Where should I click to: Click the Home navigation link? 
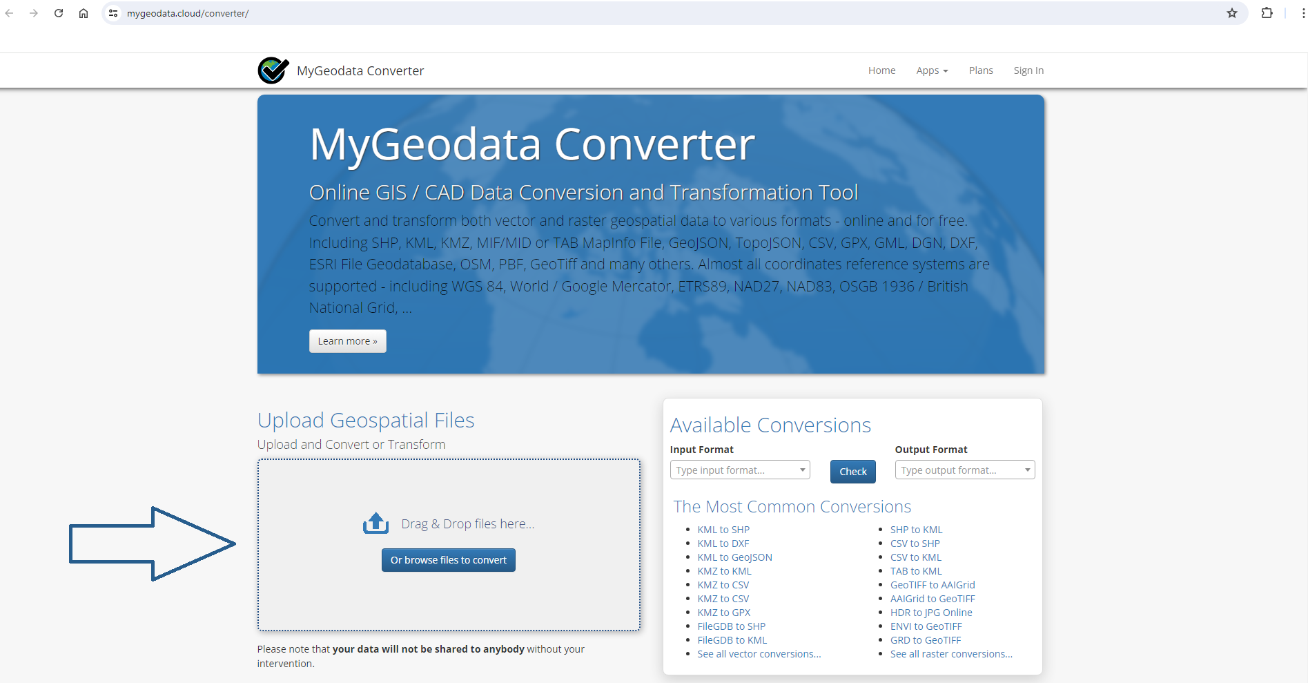point(881,70)
